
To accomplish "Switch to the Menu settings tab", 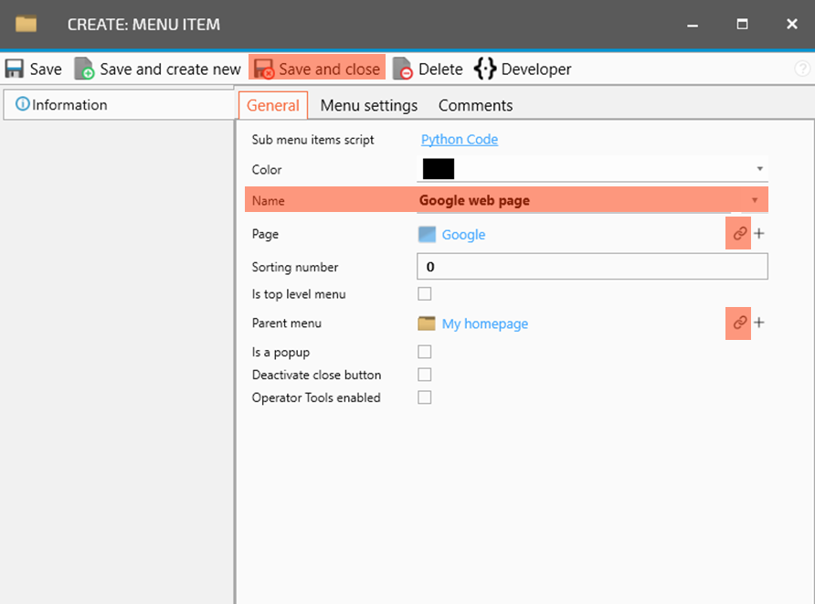I will pos(368,106).
